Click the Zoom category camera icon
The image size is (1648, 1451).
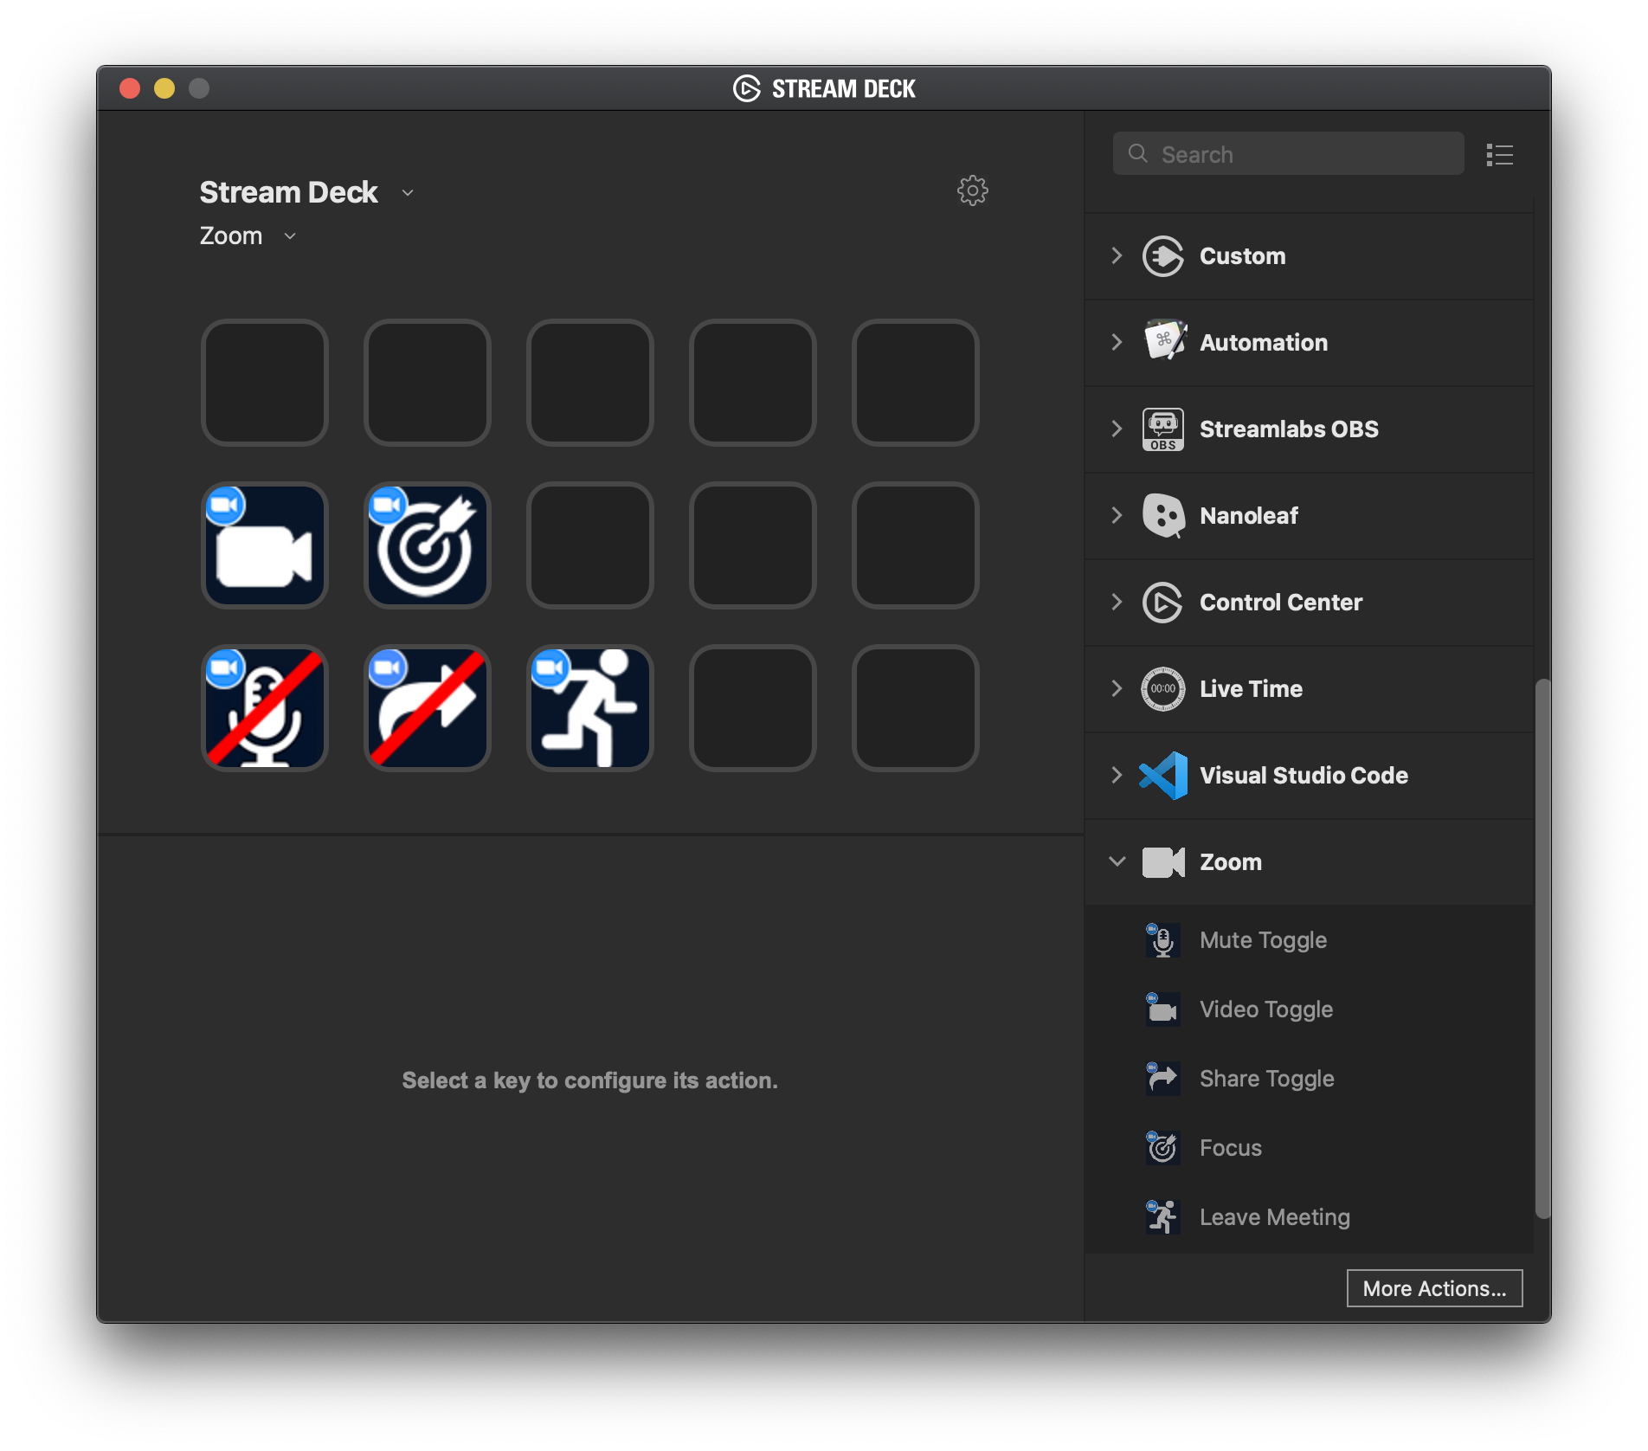pyautogui.click(x=1163, y=862)
